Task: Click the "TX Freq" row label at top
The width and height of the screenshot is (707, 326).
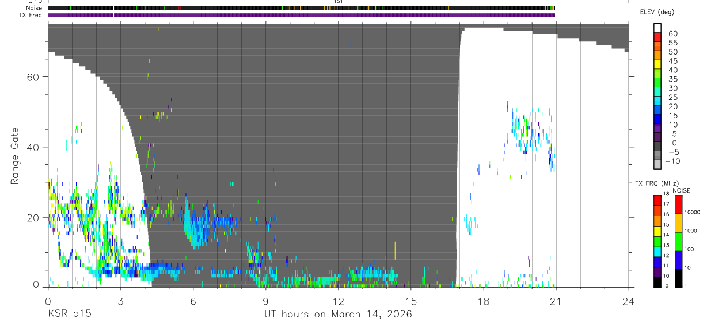Action: click(32, 15)
